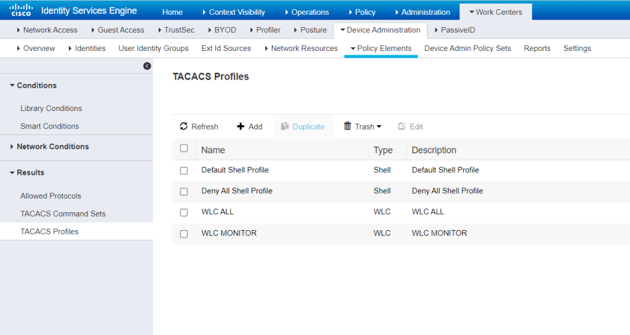Click the Cisco logo
Image resolution: width=630 pixels, height=335 pixels.
coord(22,10)
